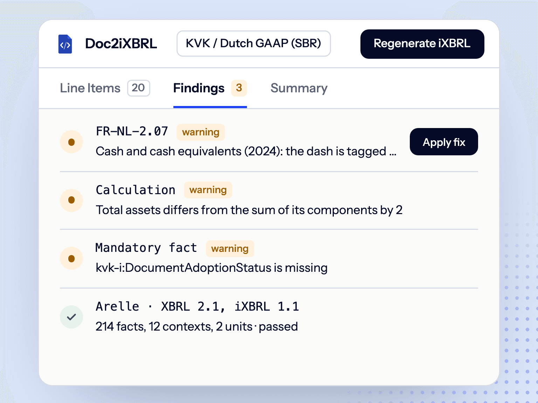Screen dimensions: 538x403
Task: Open the Summary tab
Action: pyautogui.click(x=299, y=88)
